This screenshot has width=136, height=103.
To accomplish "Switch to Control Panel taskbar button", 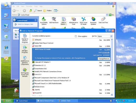I will (x=25, y=101).
